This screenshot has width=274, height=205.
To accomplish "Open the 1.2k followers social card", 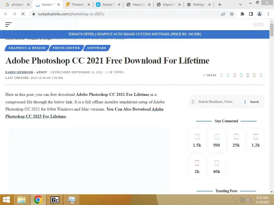I will click(x=256, y=140).
